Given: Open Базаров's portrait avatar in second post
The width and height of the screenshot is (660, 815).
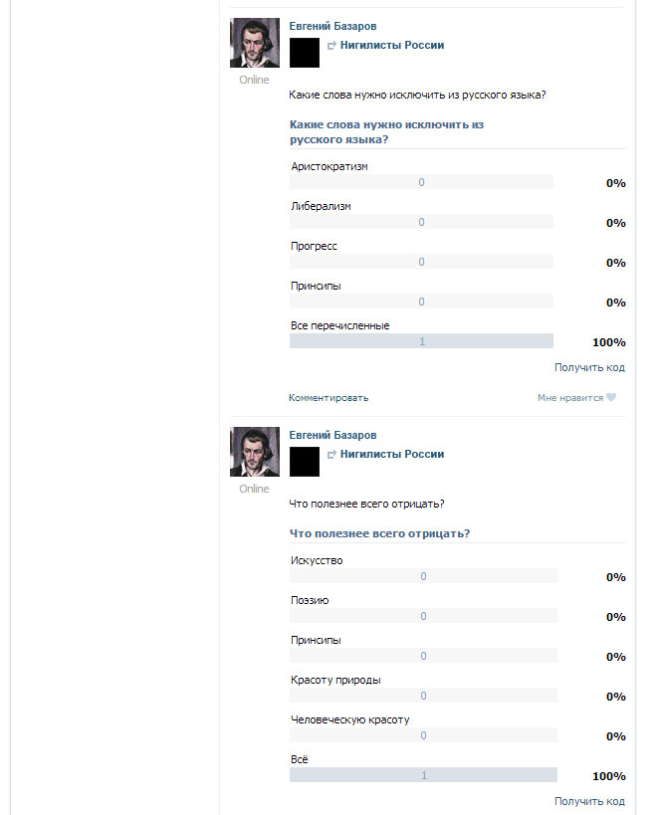Looking at the screenshot, I should (255, 452).
